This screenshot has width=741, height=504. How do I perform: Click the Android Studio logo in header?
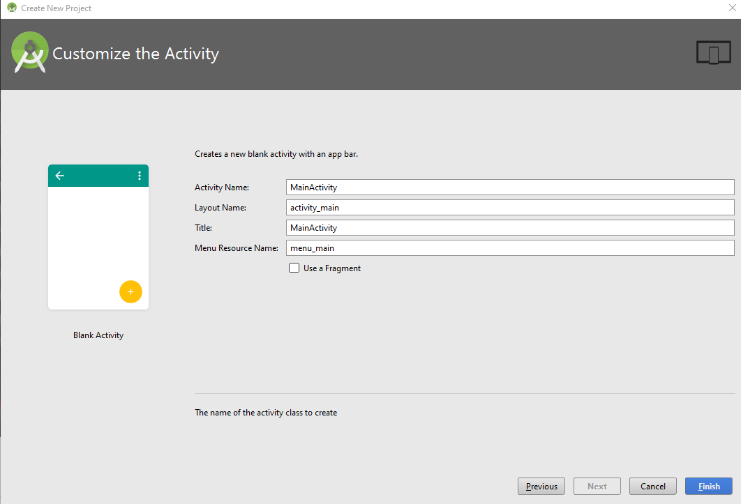30,52
